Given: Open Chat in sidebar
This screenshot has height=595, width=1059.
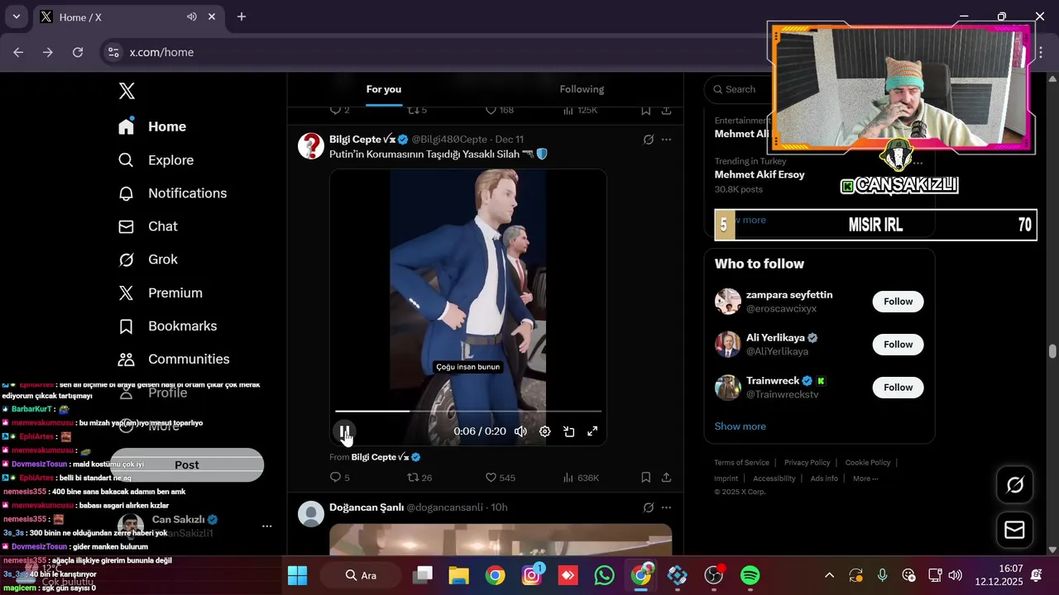Looking at the screenshot, I should 148,226.
